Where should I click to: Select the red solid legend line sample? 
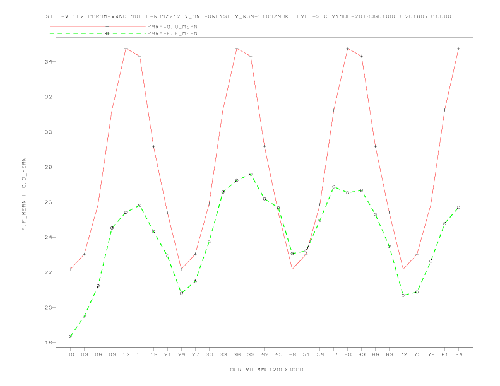click(x=98, y=26)
